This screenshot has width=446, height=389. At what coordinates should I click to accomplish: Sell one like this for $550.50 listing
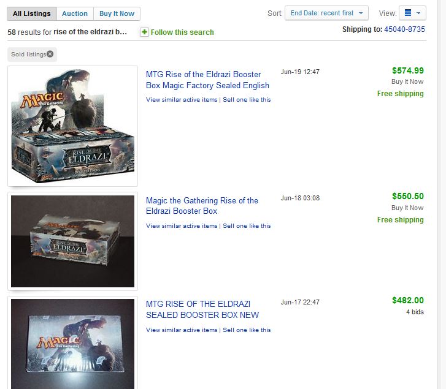coord(247,226)
